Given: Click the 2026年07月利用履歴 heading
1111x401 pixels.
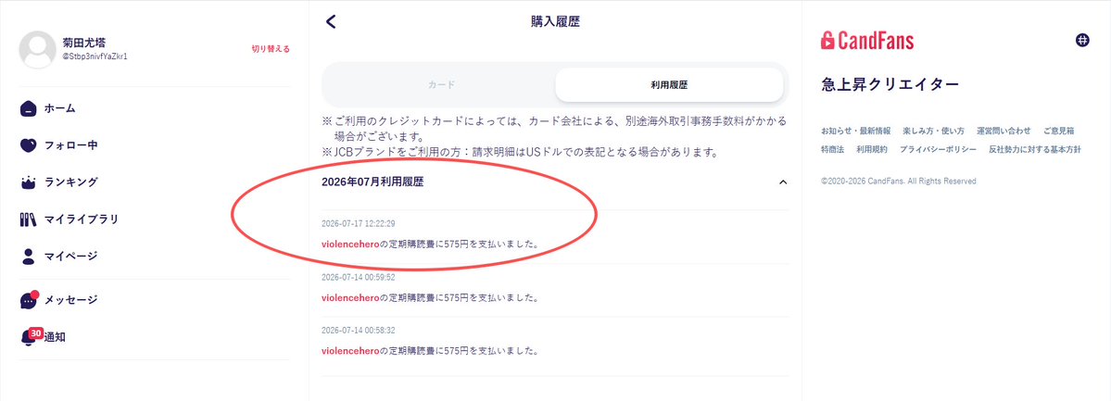Looking at the screenshot, I should (372, 182).
